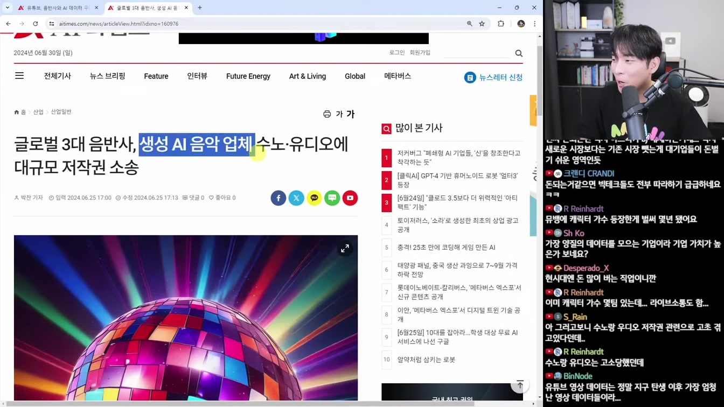Open the 롯데이노베이트-칼리버스 article

(459, 292)
